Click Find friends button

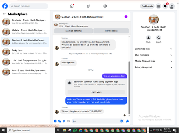pyautogui.click(x=147, y=6)
